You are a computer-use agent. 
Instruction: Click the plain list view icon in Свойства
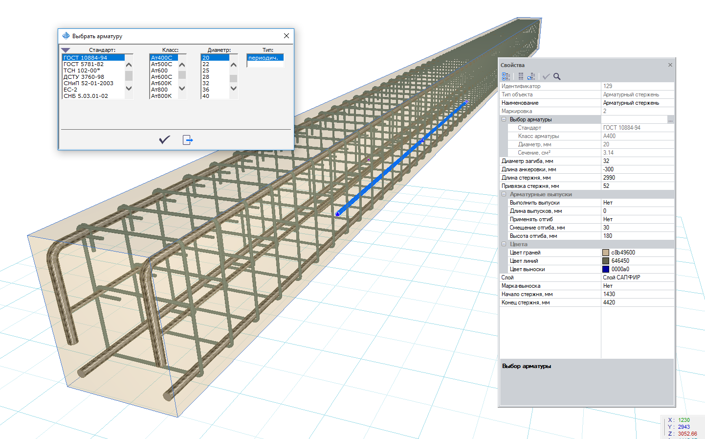coord(521,76)
